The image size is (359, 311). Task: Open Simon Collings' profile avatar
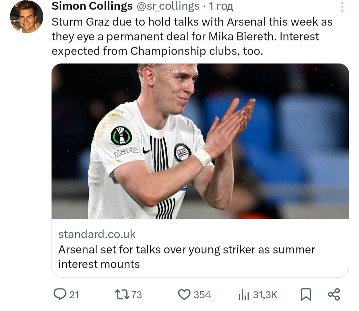pyautogui.click(x=26, y=17)
